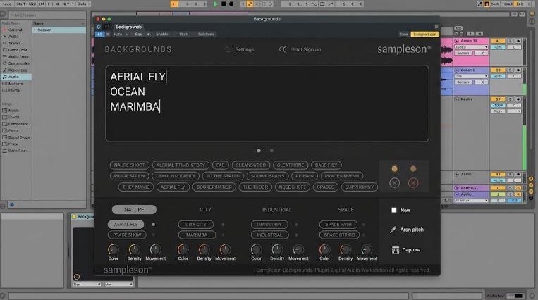This screenshot has height=300, width=538.
Task: Click the Audio music note icon in sidebar
Action: (x=5, y=77)
